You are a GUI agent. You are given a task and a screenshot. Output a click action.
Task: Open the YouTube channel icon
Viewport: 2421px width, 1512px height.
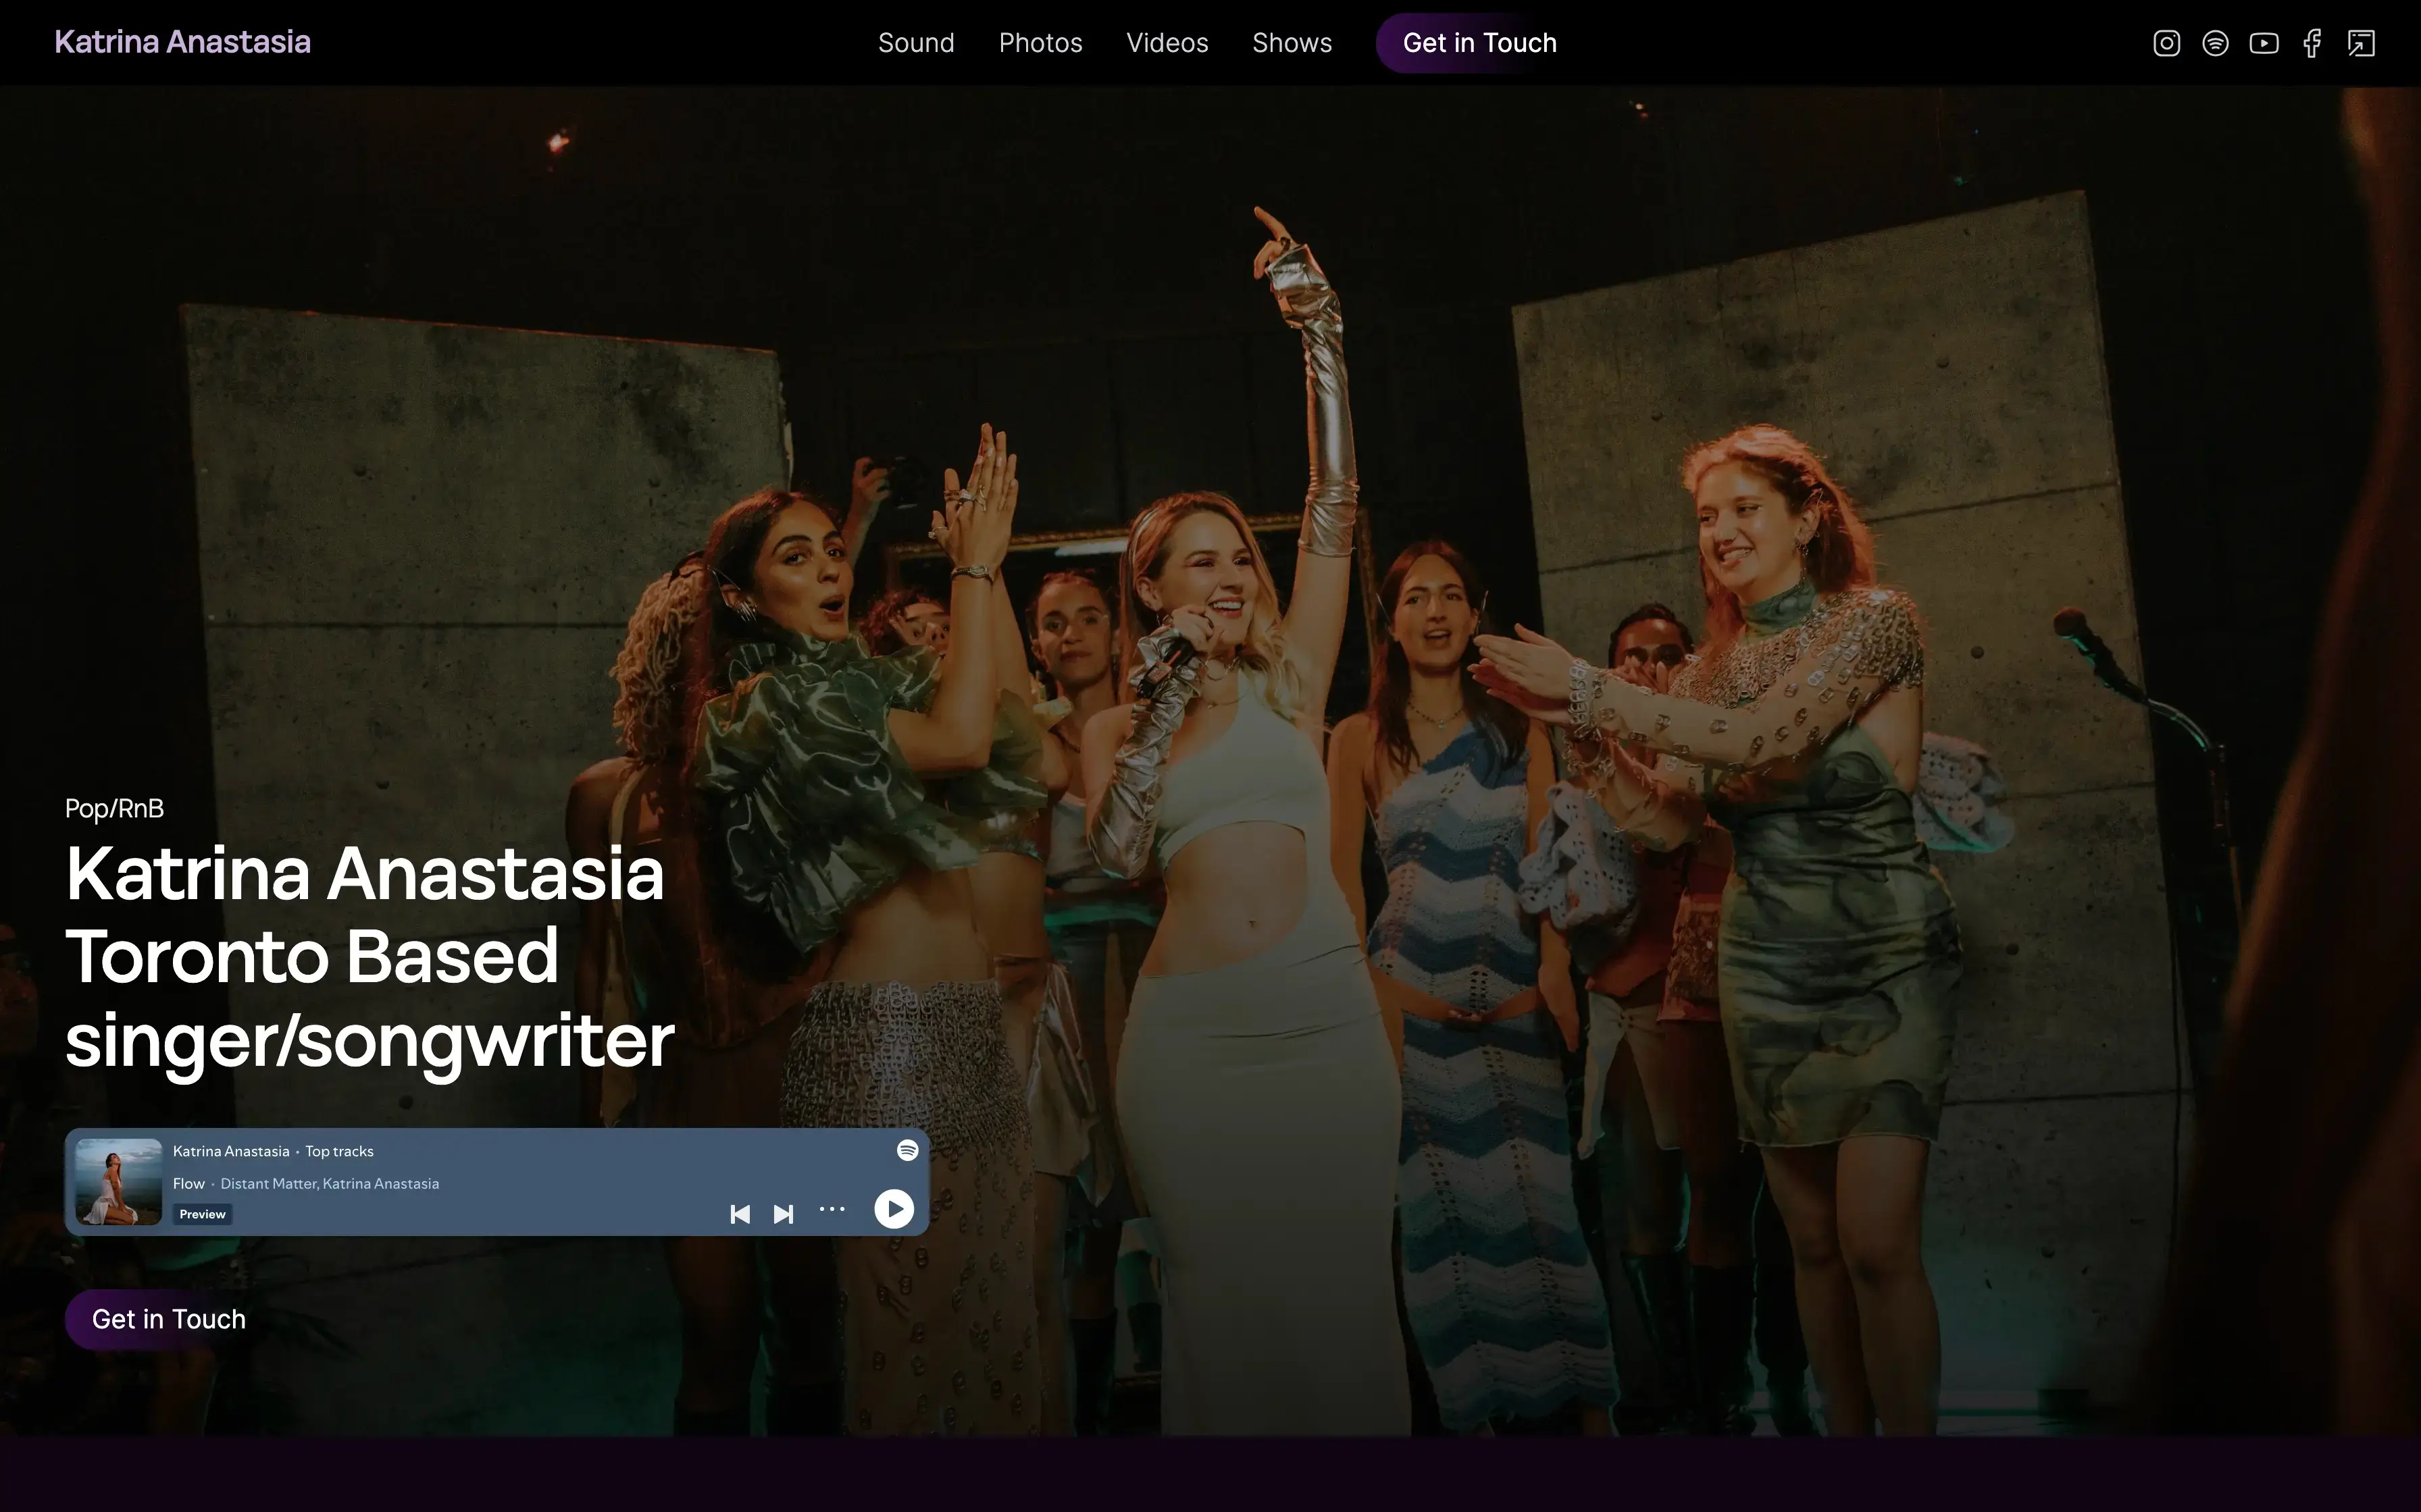(2264, 43)
